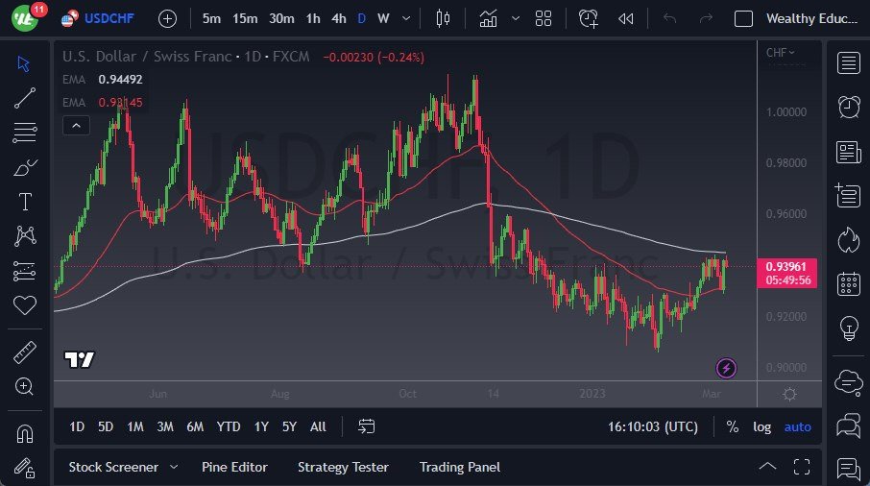Toggle the log scale

(x=761, y=426)
